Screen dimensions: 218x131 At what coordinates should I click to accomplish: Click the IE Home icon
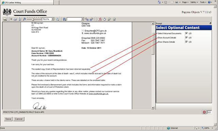point(159,2)
